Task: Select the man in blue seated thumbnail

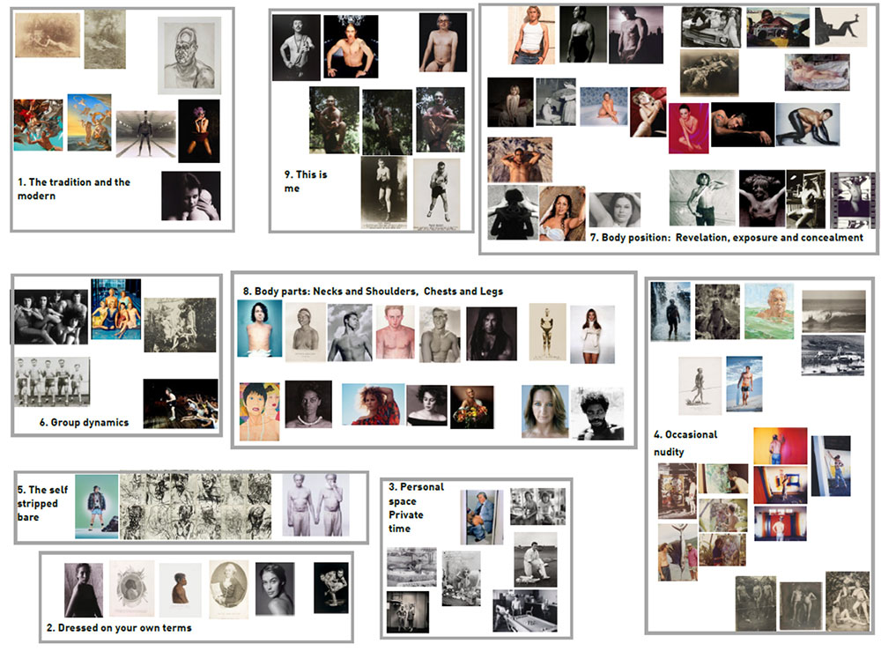Action: point(482,517)
